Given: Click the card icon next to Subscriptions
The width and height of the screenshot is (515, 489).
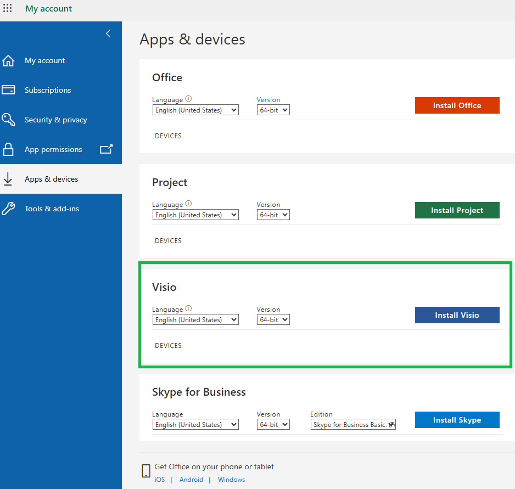Looking at the screenshot, I should pos(8,89).
